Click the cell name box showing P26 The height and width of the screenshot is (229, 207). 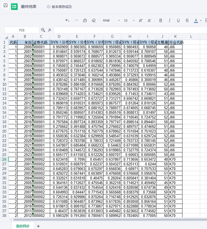tap(22, 30)
